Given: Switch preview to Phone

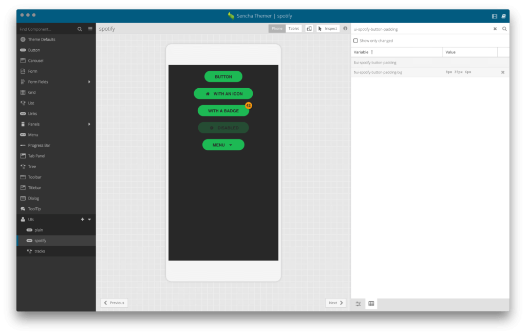Looking at the screenshot, I should tap(277, 29).
